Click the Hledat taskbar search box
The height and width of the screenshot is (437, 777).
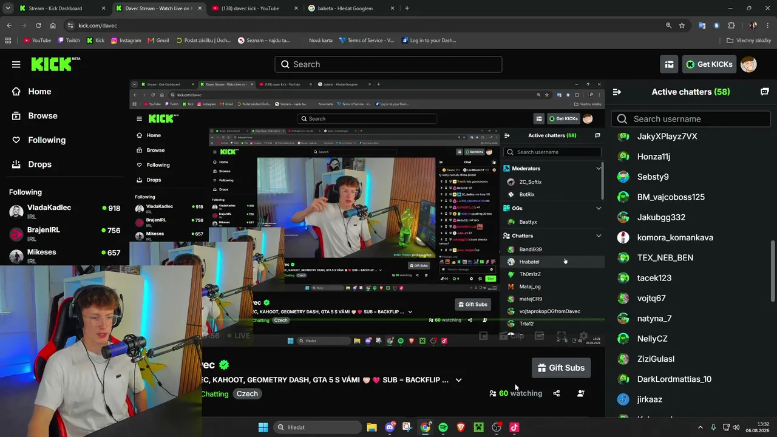click(317, 427)
